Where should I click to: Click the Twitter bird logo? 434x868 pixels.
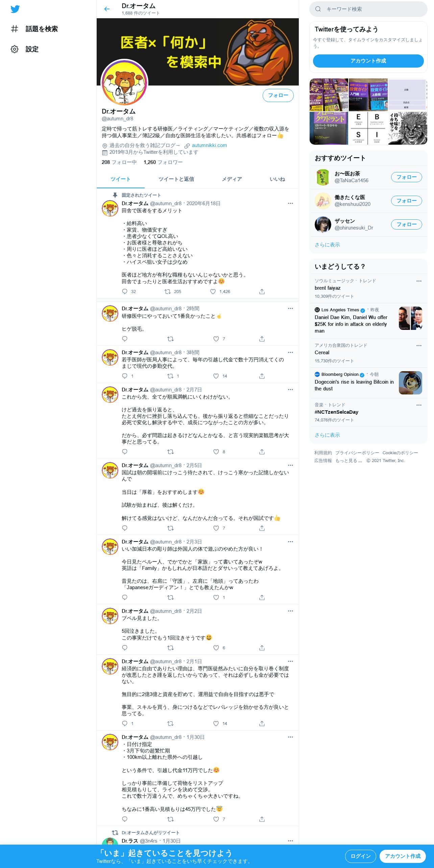pos(15,9)
